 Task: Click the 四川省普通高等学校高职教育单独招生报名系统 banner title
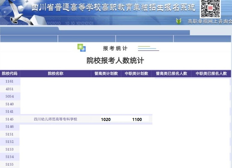pyautogui.click(x=113, y=8)
